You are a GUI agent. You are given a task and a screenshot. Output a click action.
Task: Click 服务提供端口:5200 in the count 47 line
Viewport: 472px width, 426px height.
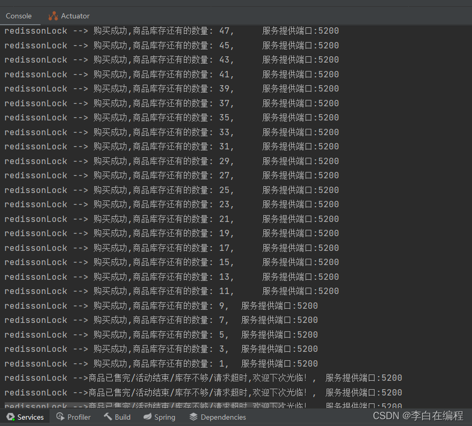pos(300,31)
